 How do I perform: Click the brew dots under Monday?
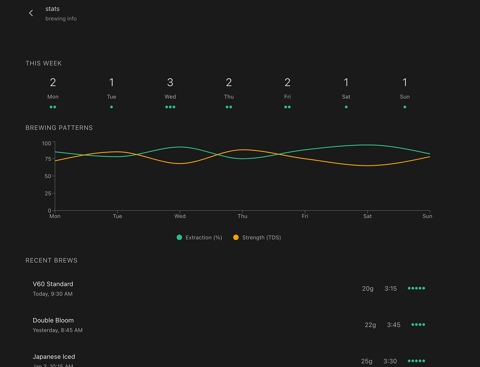(x=53, y=107)
